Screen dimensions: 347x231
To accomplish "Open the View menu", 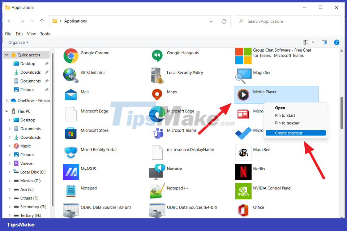I will point(31,34).
